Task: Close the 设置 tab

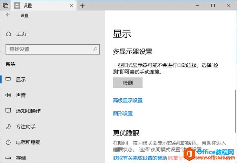Action: (x=71, y=6)
